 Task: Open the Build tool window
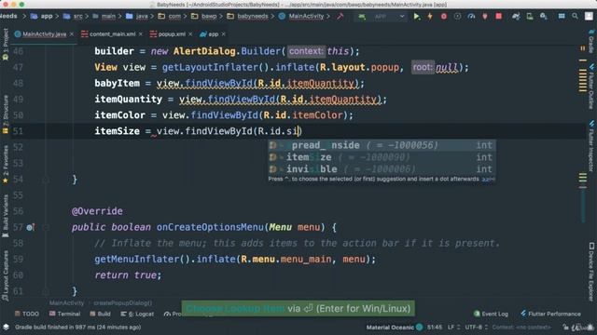[100, 314]
